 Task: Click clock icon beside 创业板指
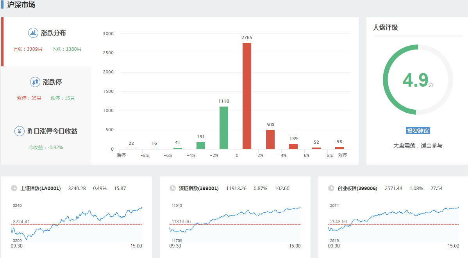tap(331, 188)
